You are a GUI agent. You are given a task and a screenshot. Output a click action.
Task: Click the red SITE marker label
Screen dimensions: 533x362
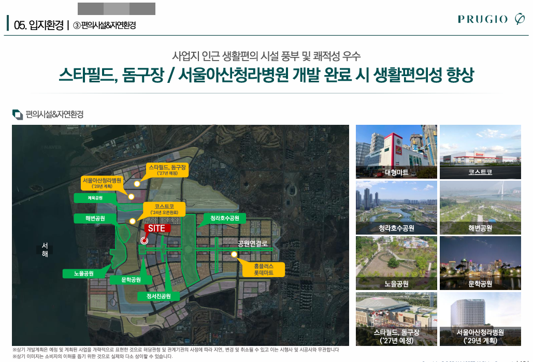click(x=157, y=228)
